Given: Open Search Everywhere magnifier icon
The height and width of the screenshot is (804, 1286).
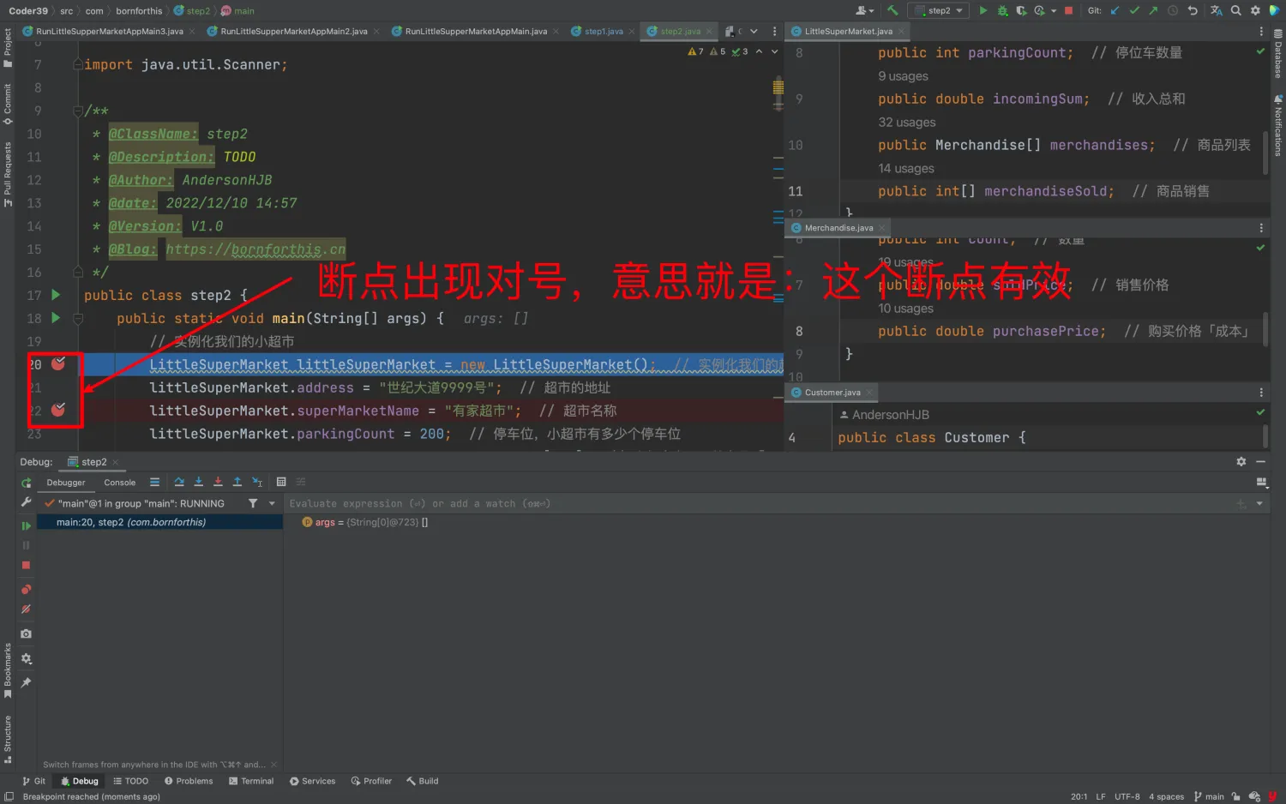Looking at the screenshot, I should point(1235,10).
